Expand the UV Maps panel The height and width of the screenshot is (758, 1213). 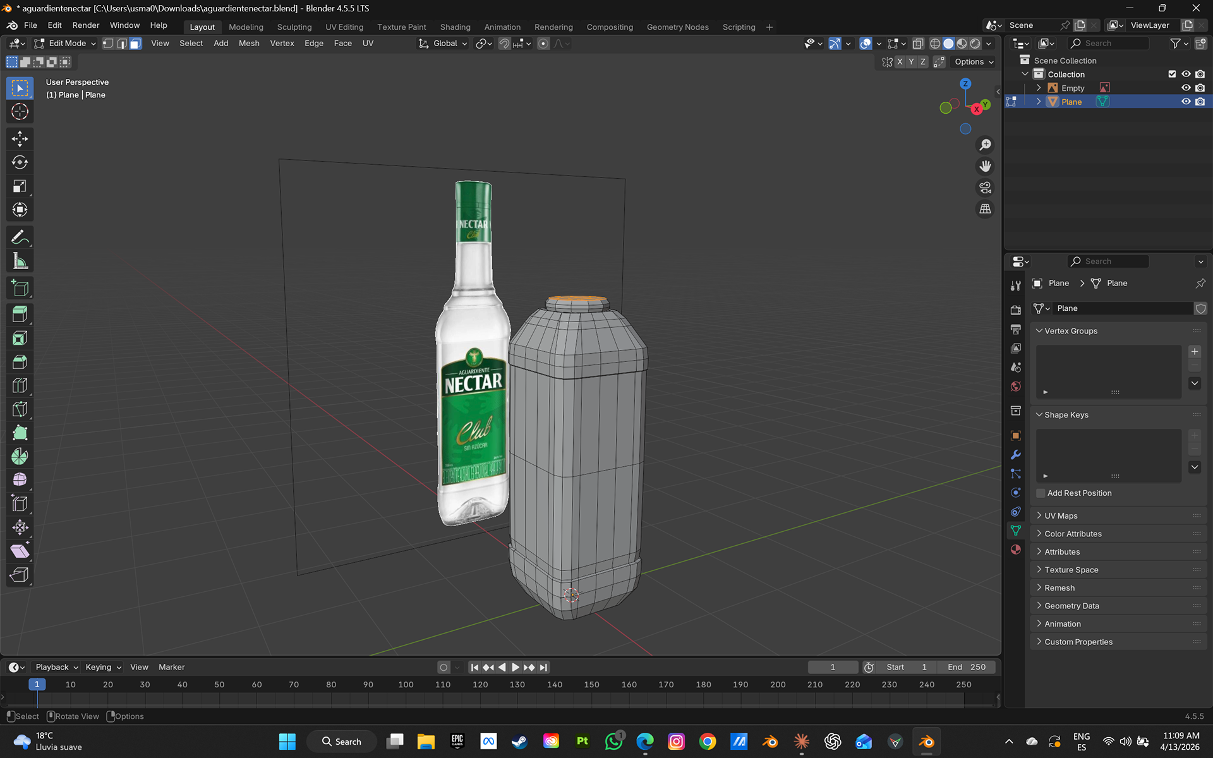[x=1061, y=515]
